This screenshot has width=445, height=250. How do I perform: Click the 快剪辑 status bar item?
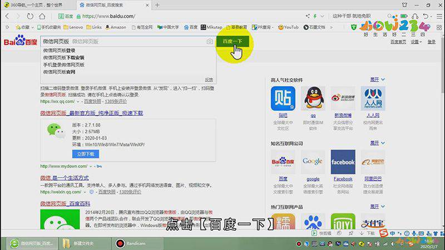click(322, 233)
